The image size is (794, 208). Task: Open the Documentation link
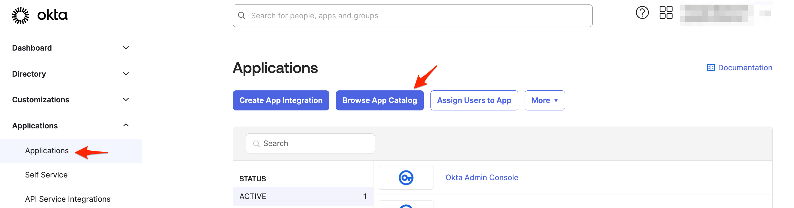click(x=745, y=68)
